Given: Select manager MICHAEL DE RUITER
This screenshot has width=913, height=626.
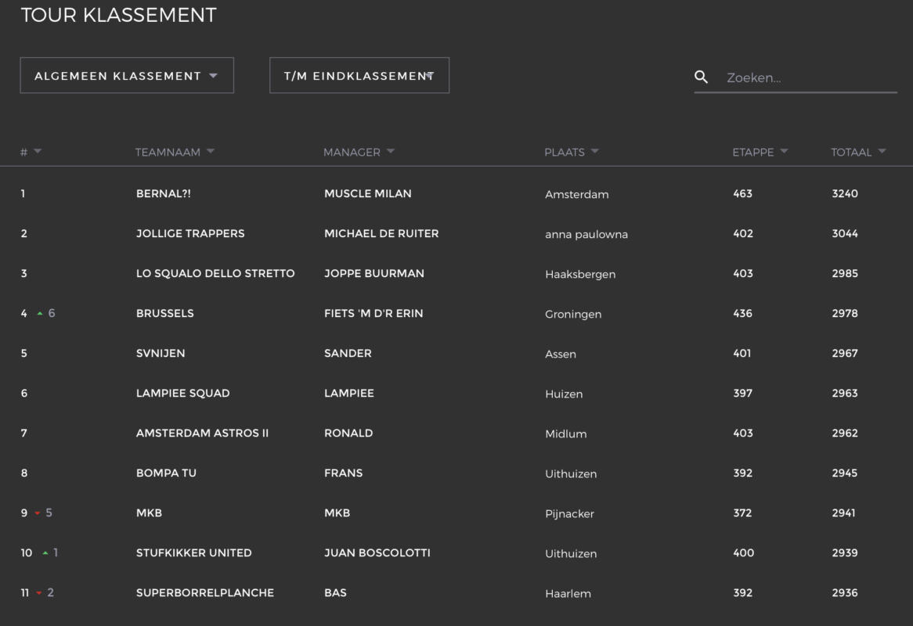Looking at the screenshot, I should tap(381, 233).
